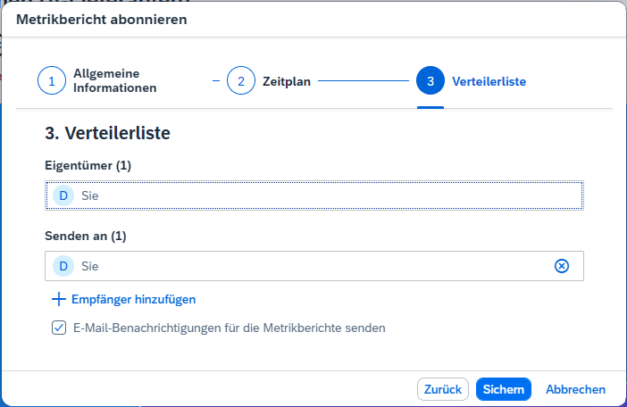Click the 'D' avatar in the Eigentümer field
Image resolution: width=627 pixels, height=407 pixels.
63,195
